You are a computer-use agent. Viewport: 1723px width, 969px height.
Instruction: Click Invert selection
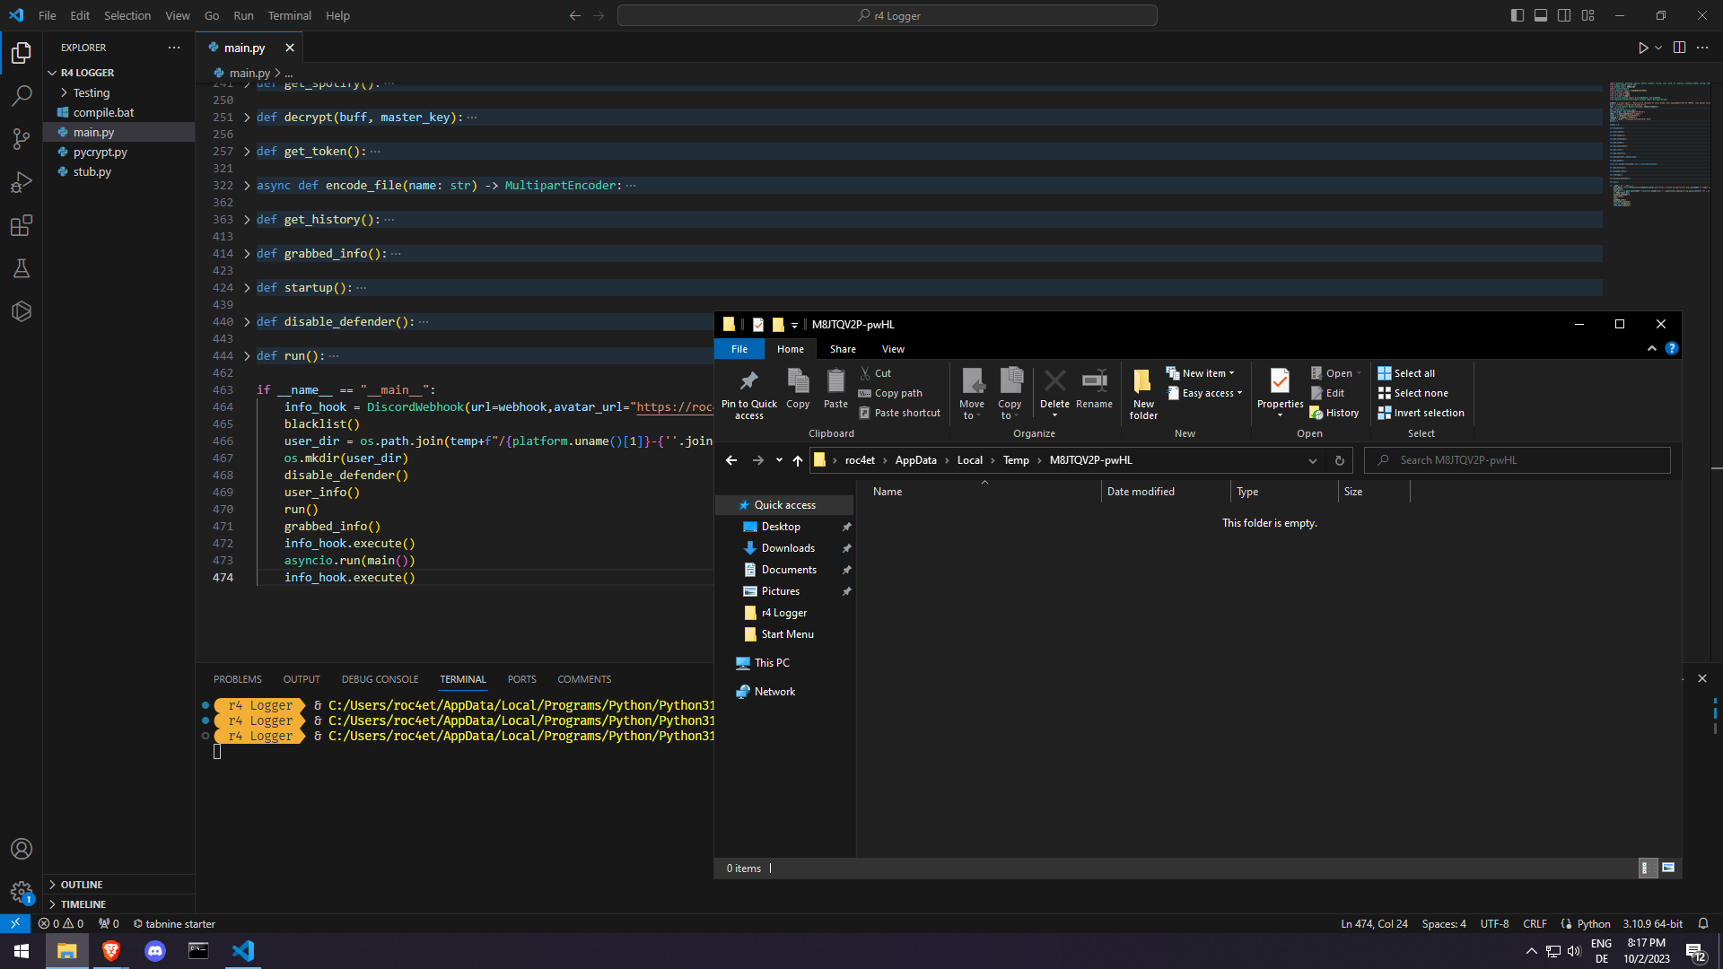click(1421, 413)
